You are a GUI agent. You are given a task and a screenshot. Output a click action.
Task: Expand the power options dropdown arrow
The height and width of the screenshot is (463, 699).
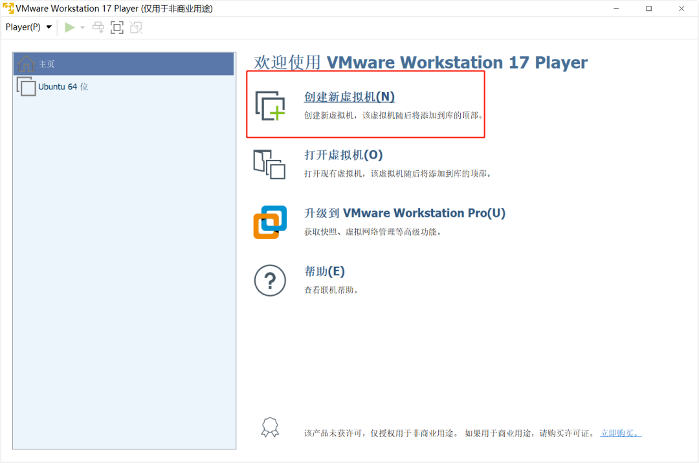pyautogui.click(x=82, y=28)
